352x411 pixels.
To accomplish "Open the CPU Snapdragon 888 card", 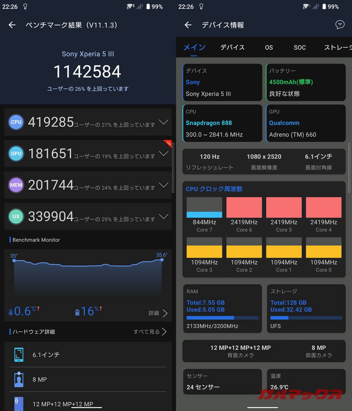I will click(x=222, y=123).
